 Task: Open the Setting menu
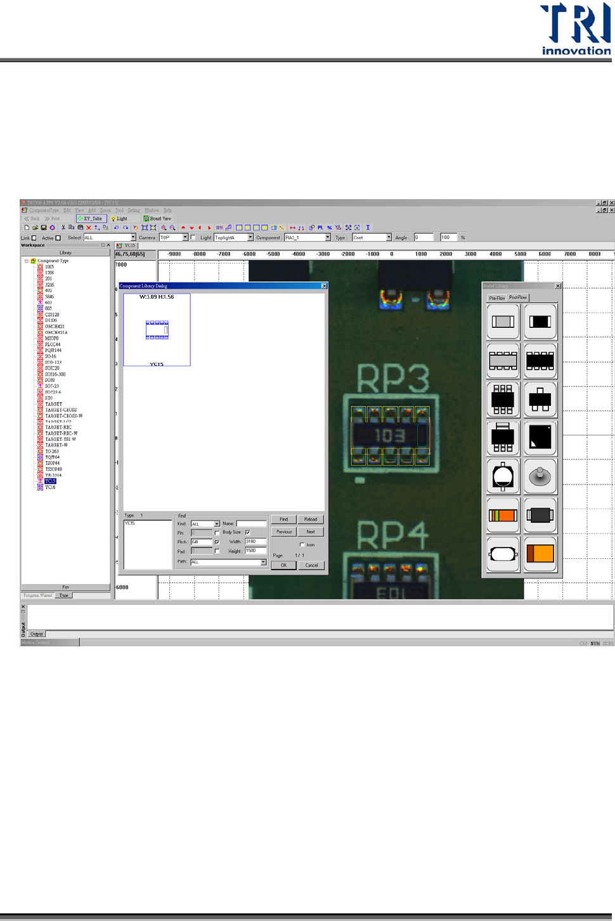coord(134,210)
